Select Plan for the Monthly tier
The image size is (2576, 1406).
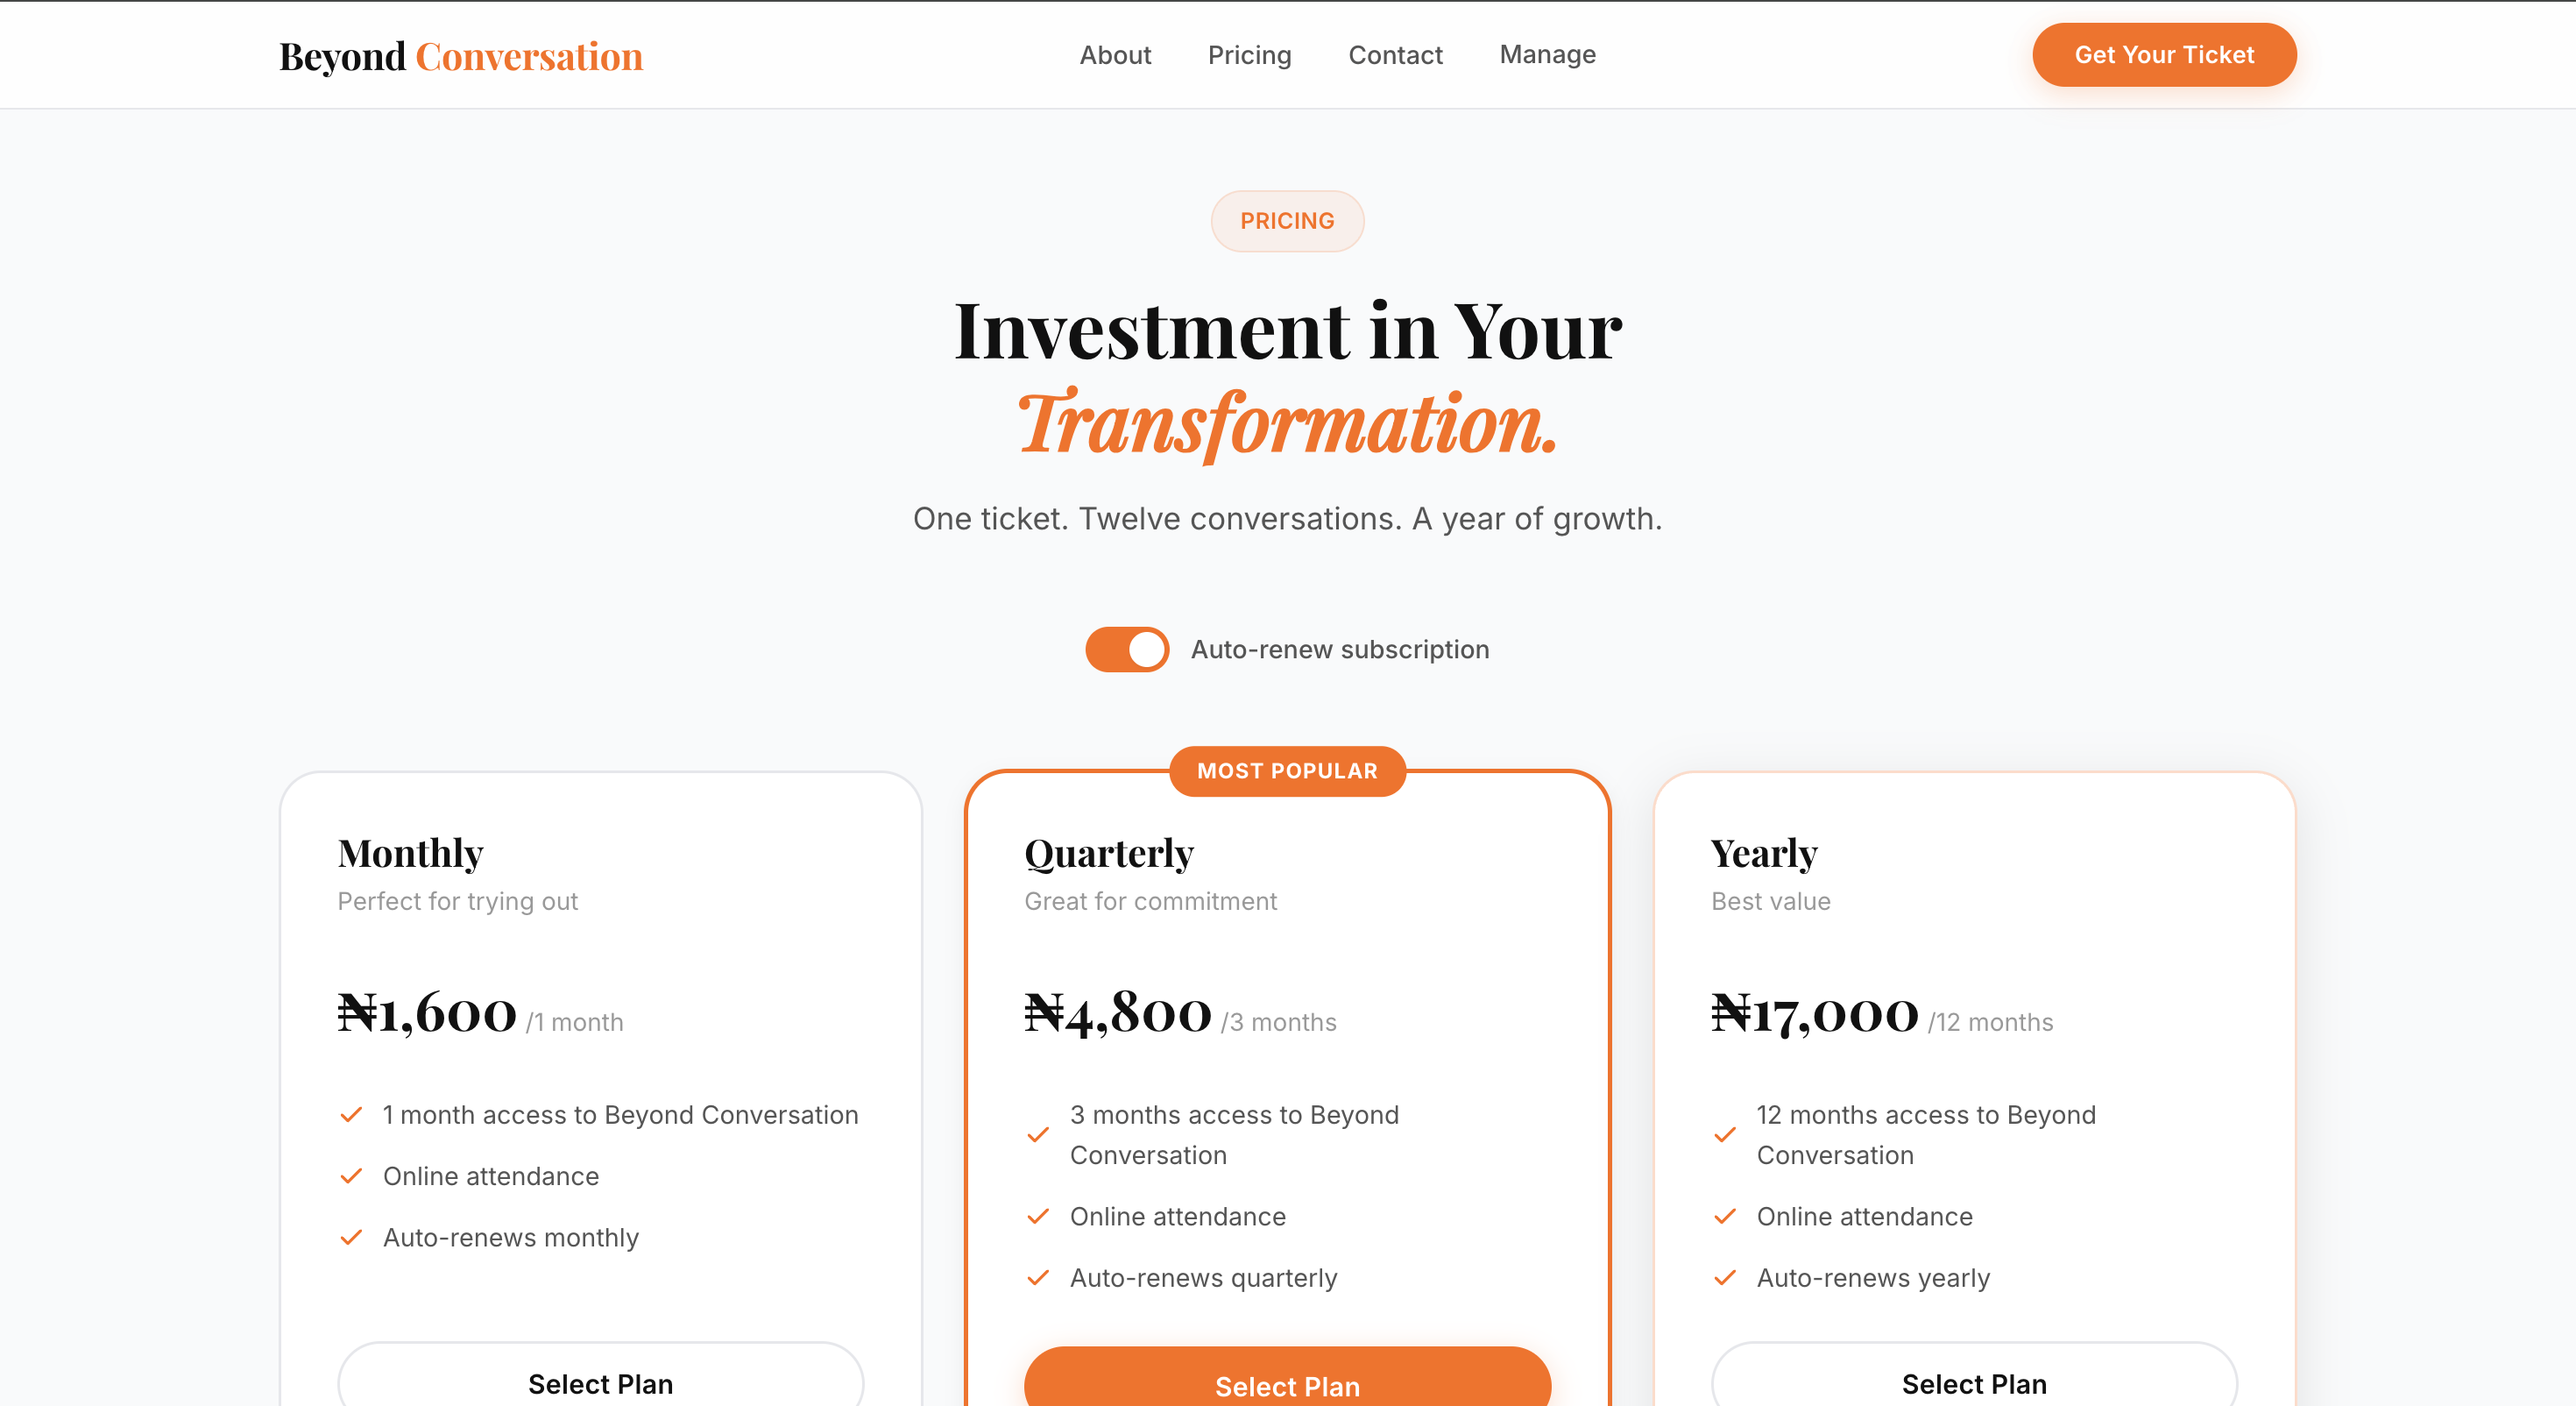pyautogui.click(x=600, y=1383)
